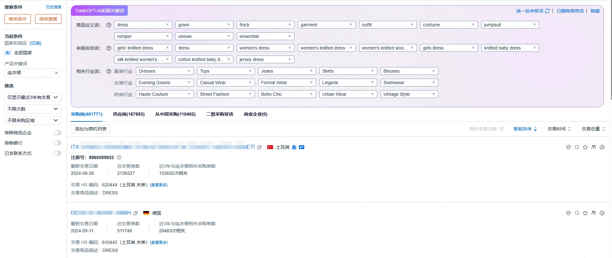612x258 pixels.
Task: Open the 不限采购区域 dropdown
Action: click(33, 120)
